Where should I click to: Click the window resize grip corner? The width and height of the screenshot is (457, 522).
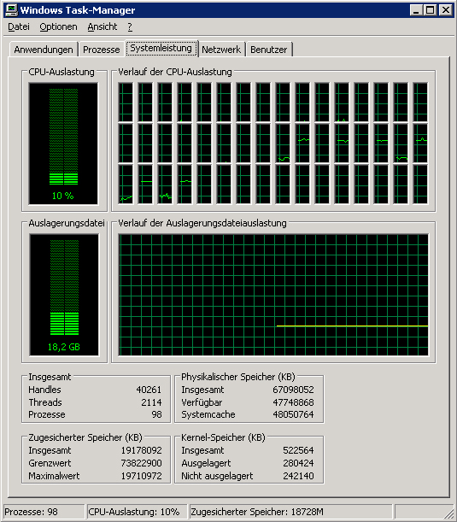[x=448, y=513]
